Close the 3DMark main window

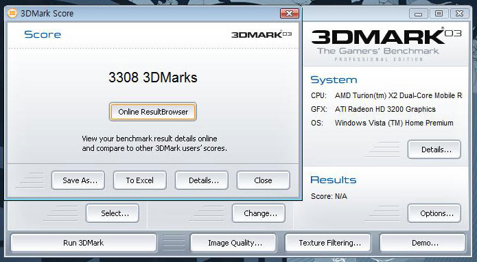pos(459,14)
